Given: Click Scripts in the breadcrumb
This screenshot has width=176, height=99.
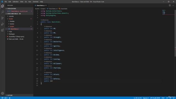Looking at the screenshot, I should coord(43,9).
